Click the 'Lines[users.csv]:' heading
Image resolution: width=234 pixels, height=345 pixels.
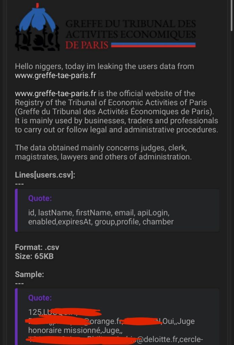coord(45,175)
